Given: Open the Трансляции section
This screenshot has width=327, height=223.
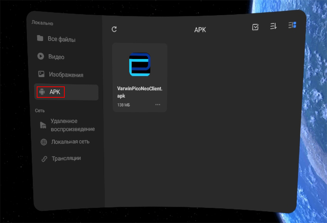Looking at the screenshot, I should (x=66, y=158).
